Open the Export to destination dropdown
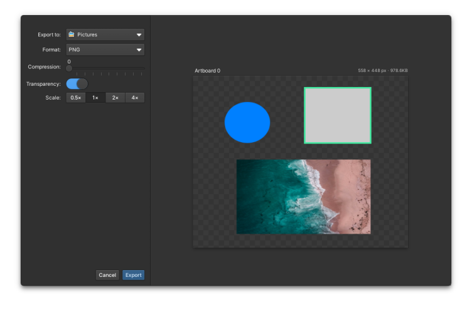472x312 pixels. tap(105, 34)
